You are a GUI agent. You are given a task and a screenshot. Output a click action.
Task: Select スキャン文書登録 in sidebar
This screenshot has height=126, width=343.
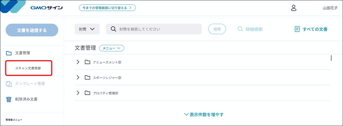pyautogui.click(x=28, y=68)
